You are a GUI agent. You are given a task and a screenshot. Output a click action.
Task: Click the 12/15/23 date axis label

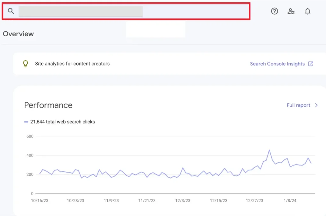point(218,201)
